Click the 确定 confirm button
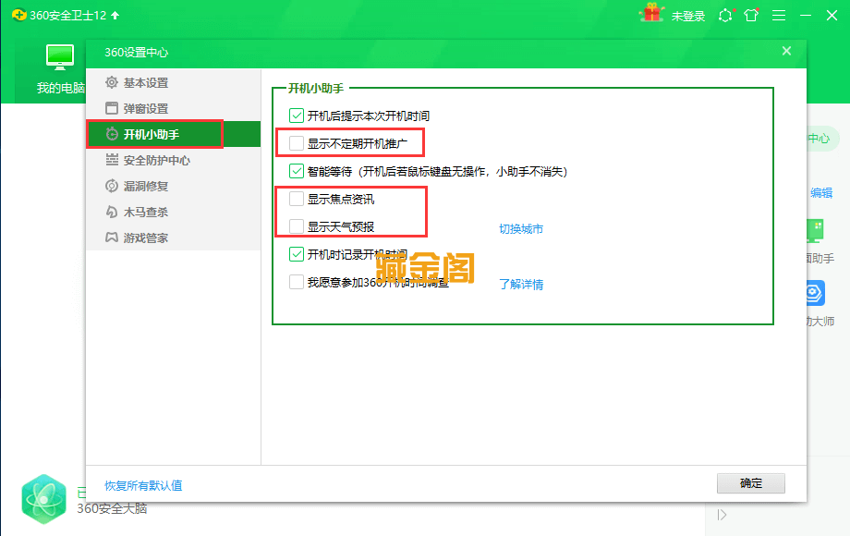 [750, 483]
